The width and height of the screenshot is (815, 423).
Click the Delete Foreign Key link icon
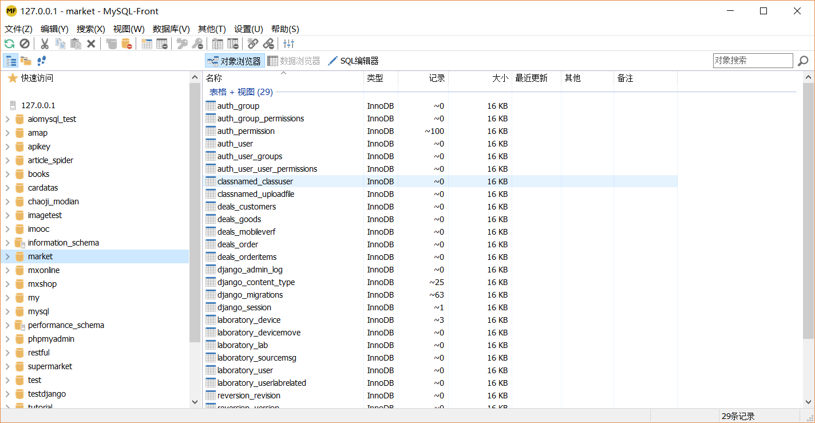pyautogui.click(x=268, y=44)
